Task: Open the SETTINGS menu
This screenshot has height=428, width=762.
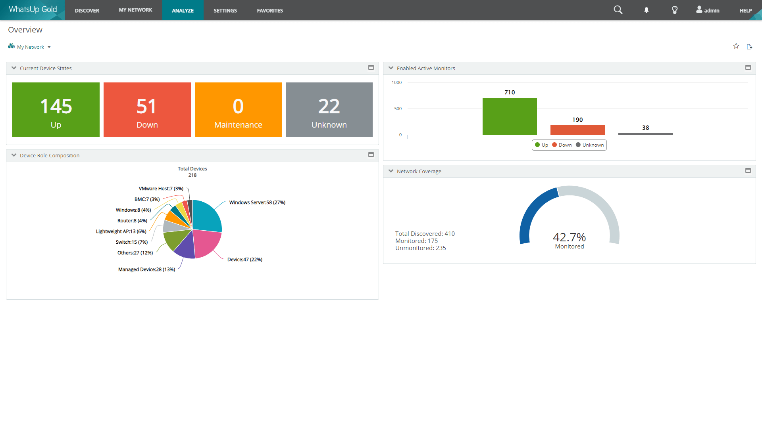Action: (225, 10)
